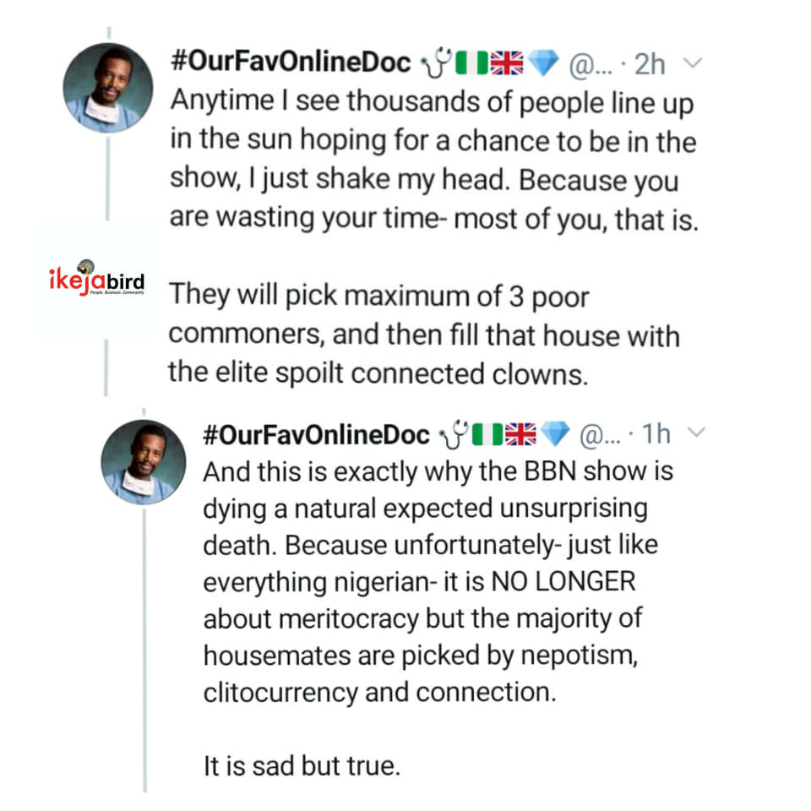
Task: Click #OurFavOnlineDoc name on the 1h reply
Action: [x=317, y=434]
